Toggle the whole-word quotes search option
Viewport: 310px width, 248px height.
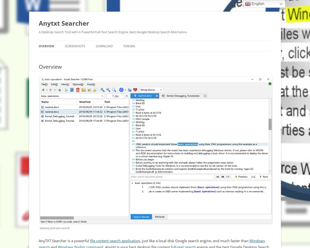point(223,177)
